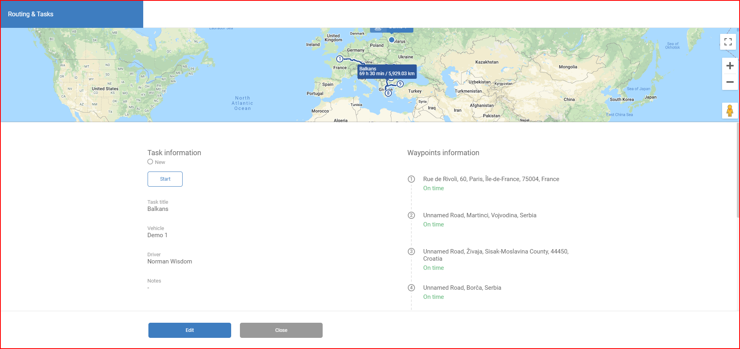Click the Borča, Serbia waypoint address
The image size is (740, 349).
click(x=462, y=288)
